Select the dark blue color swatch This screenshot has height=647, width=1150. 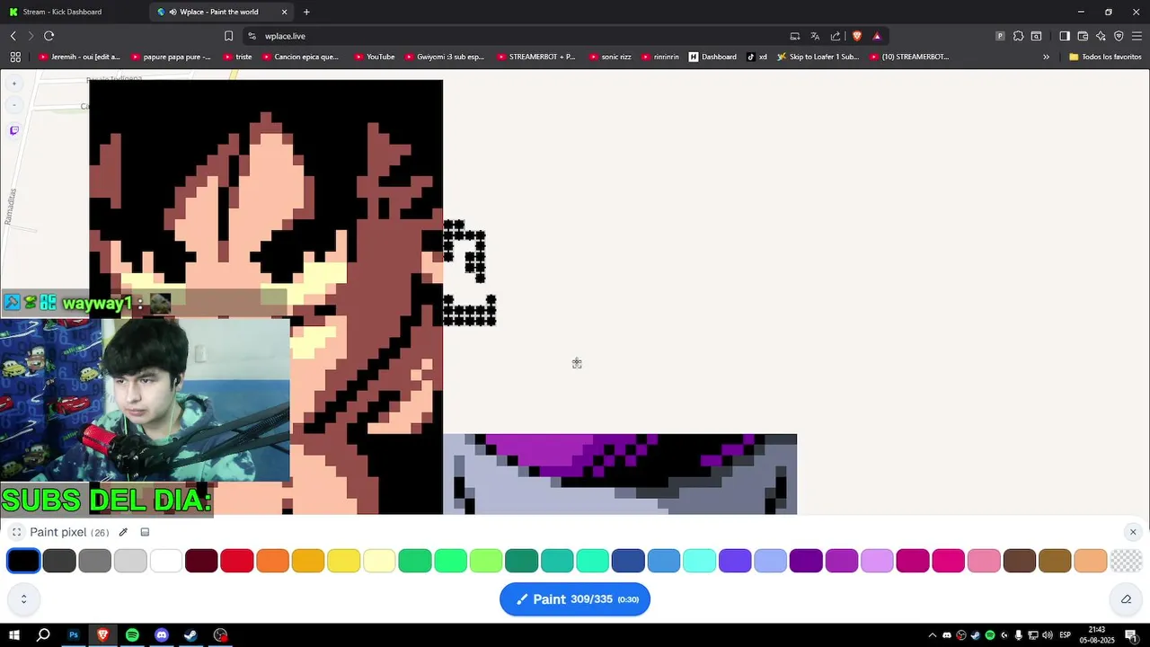628,561
